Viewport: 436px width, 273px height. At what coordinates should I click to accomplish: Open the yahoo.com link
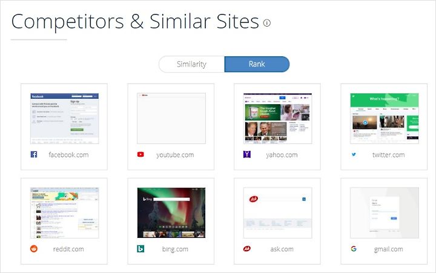(282, 155)
